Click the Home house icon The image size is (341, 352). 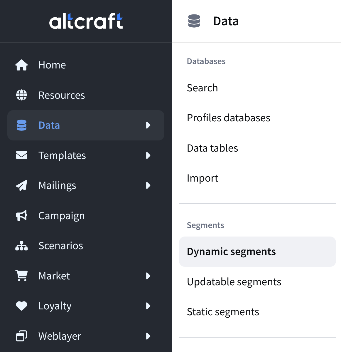coord(21,65)
